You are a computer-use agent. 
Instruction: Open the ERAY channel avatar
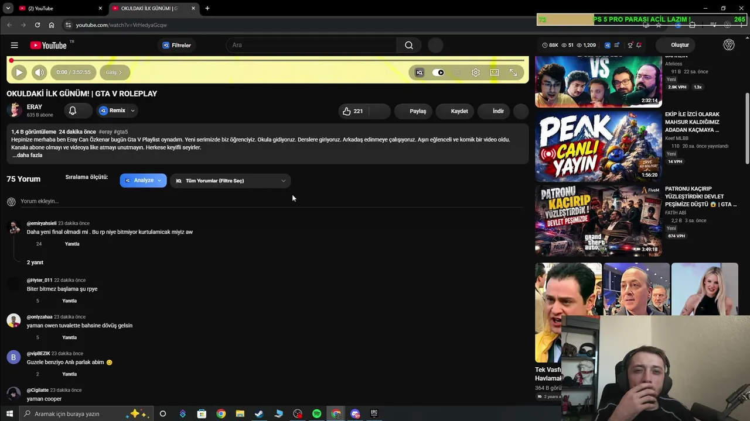[15, 111]
